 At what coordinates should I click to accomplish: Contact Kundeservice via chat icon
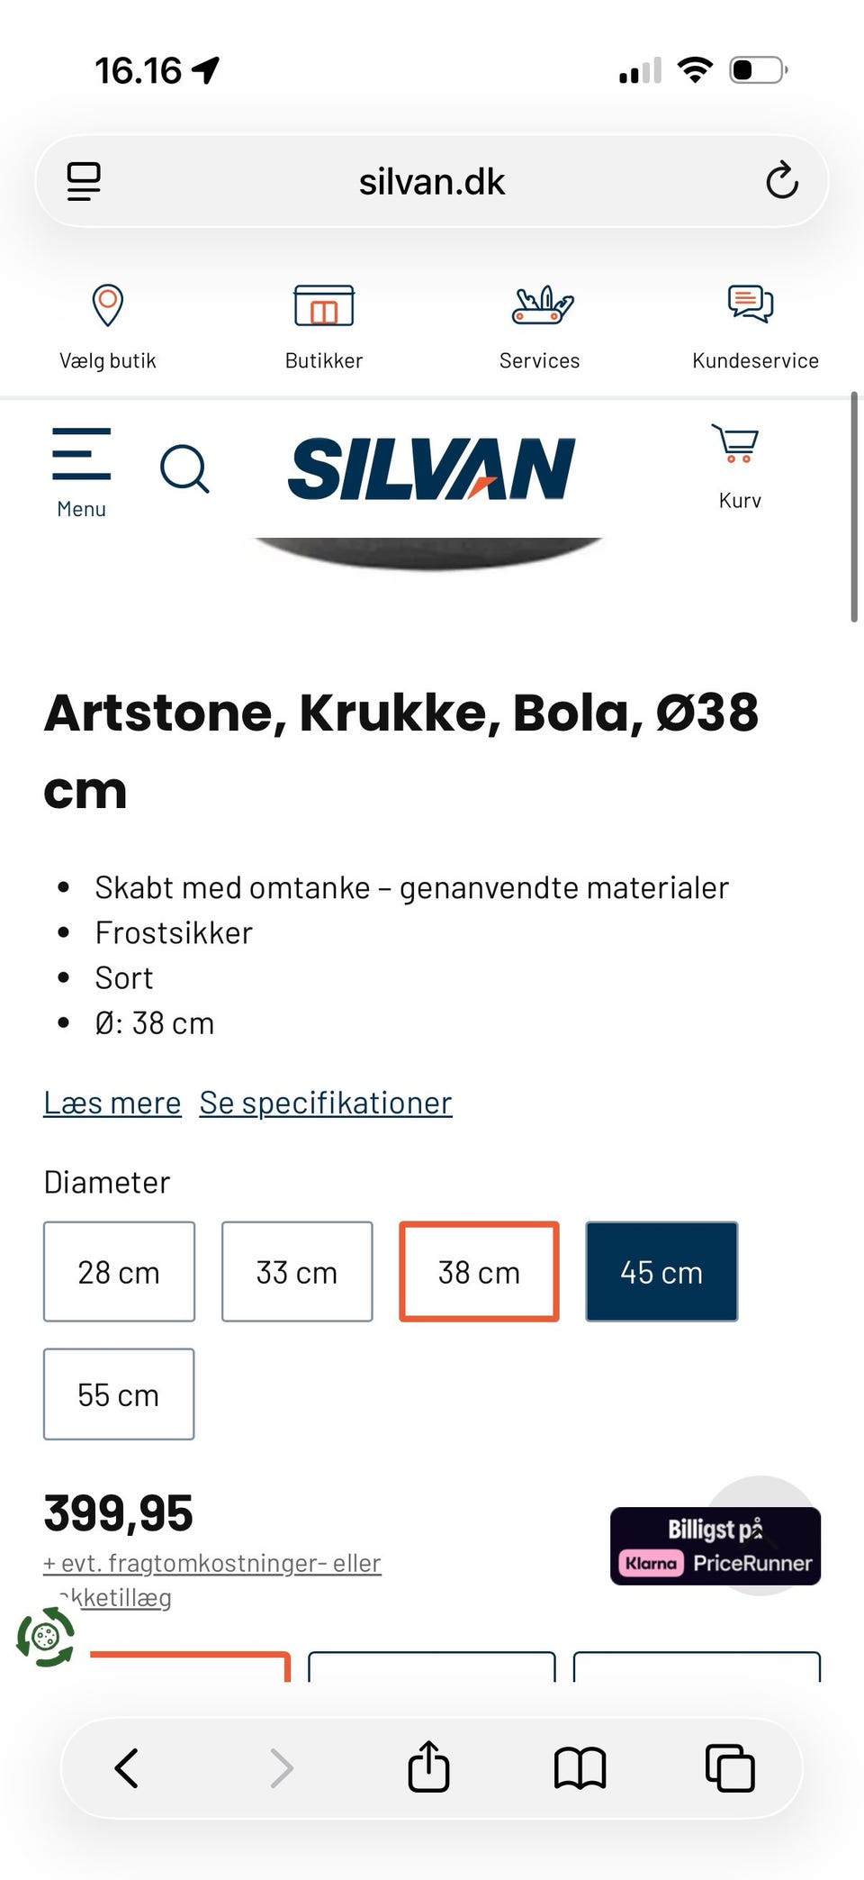(751, 306)
